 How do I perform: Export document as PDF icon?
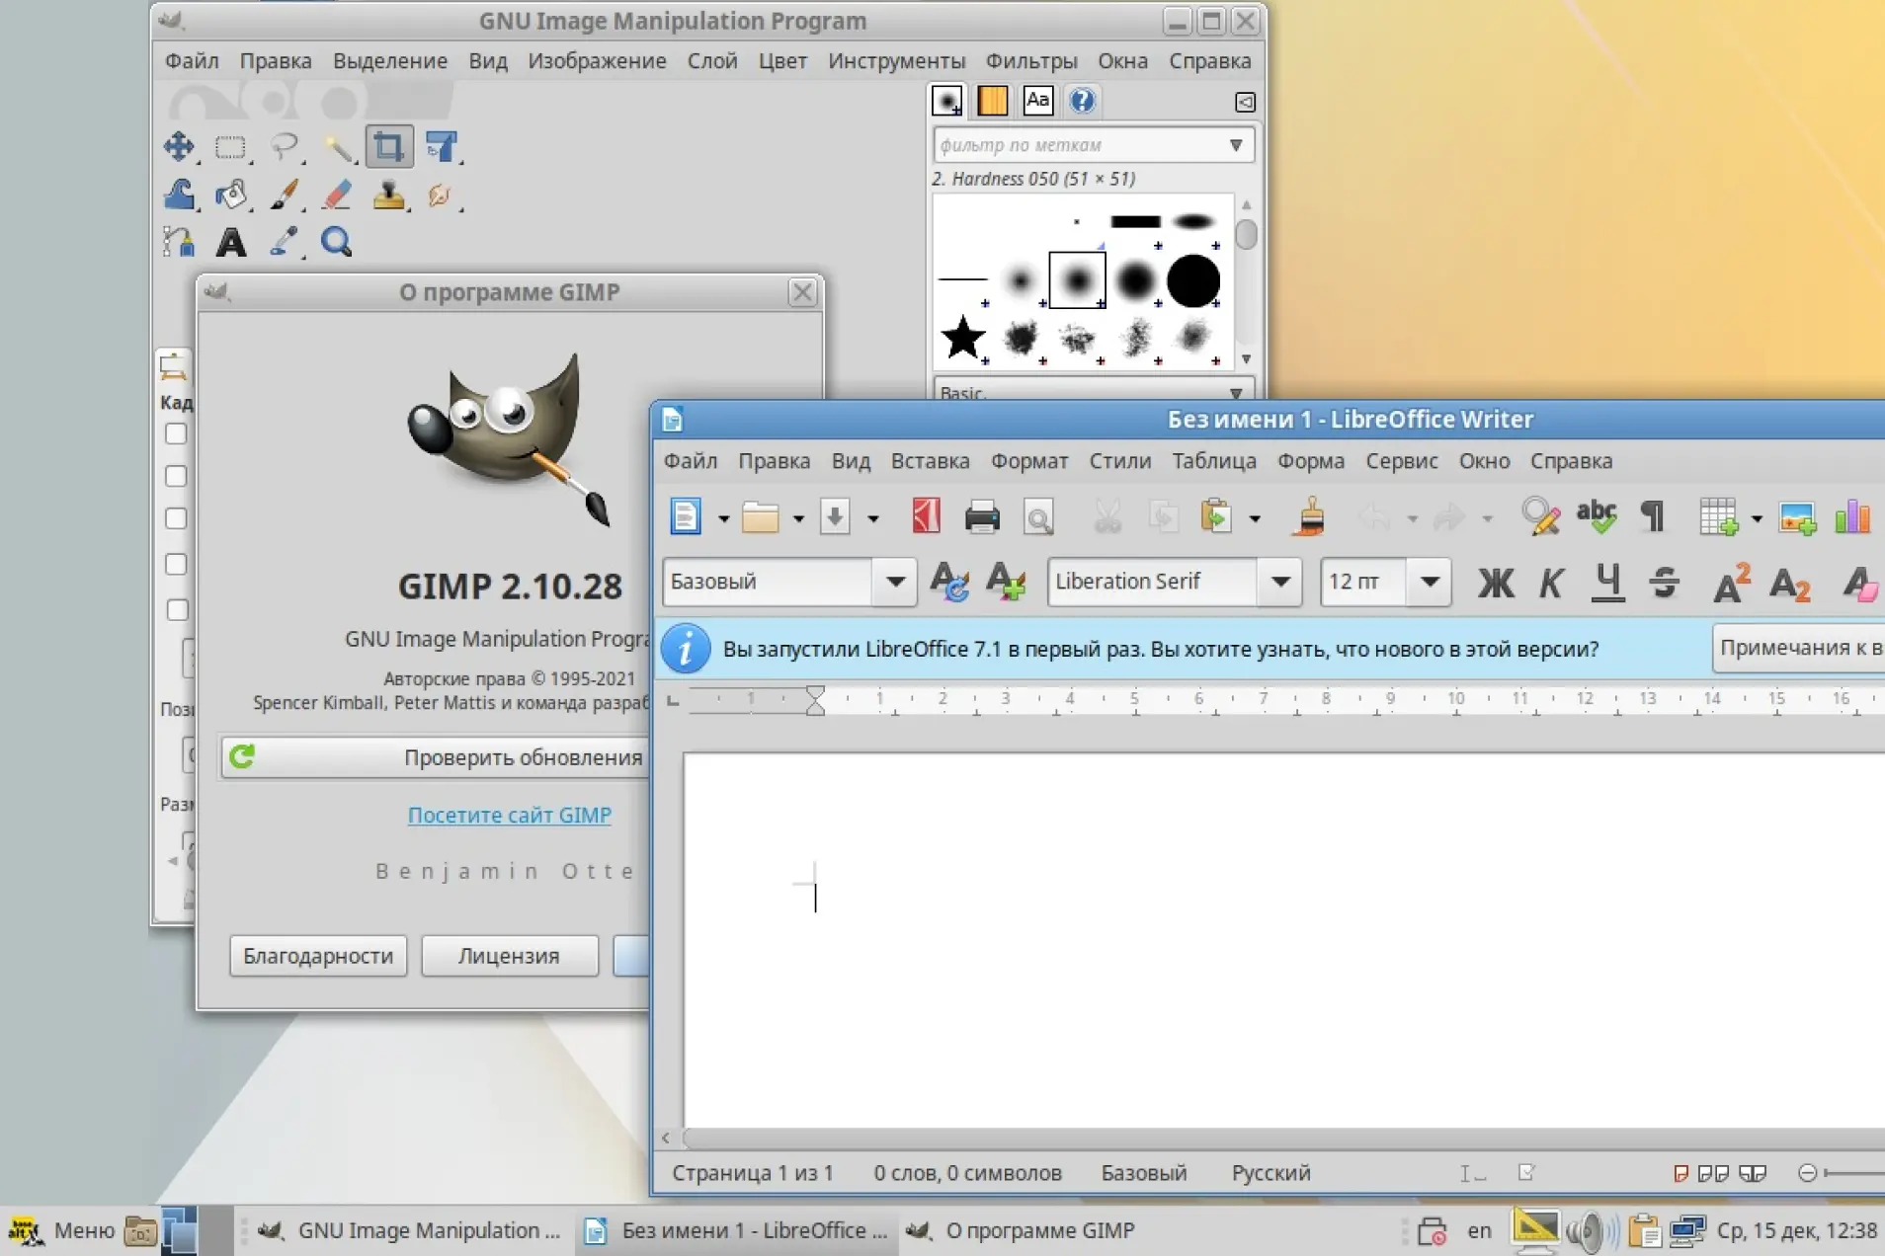click(926, 517)
